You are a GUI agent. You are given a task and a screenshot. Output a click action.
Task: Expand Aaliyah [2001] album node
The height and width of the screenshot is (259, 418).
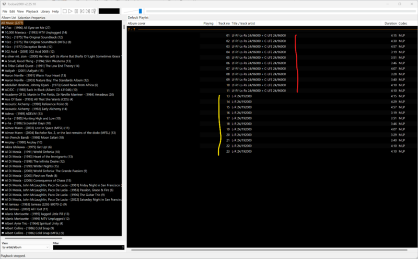(3, 71)
